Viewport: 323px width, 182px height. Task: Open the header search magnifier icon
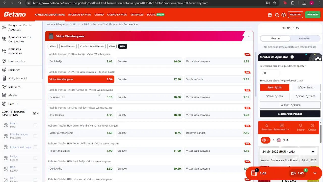tap(277, 15)
